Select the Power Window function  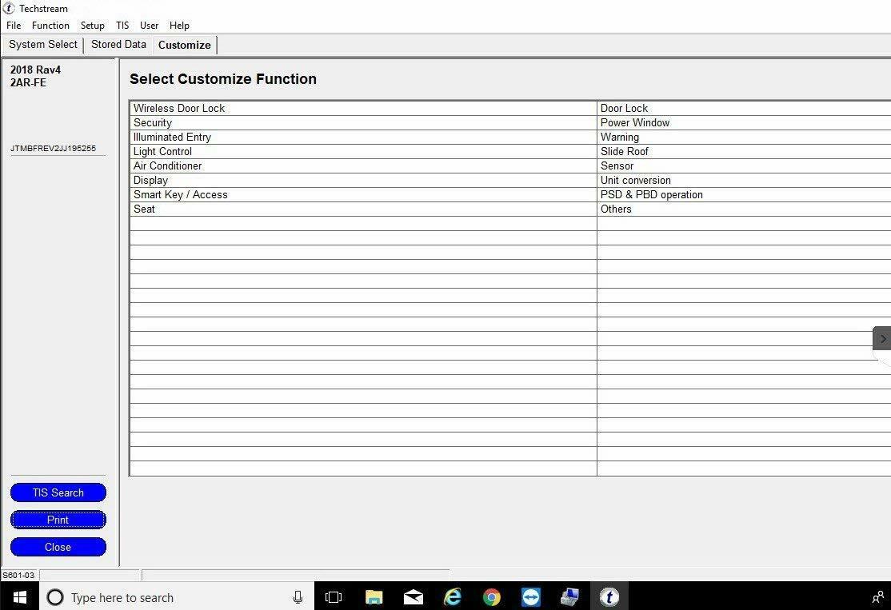[x=744, y=122]
